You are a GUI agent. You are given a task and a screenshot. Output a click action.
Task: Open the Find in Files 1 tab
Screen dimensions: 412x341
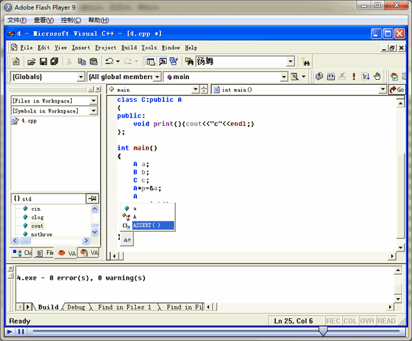[124, 307]
